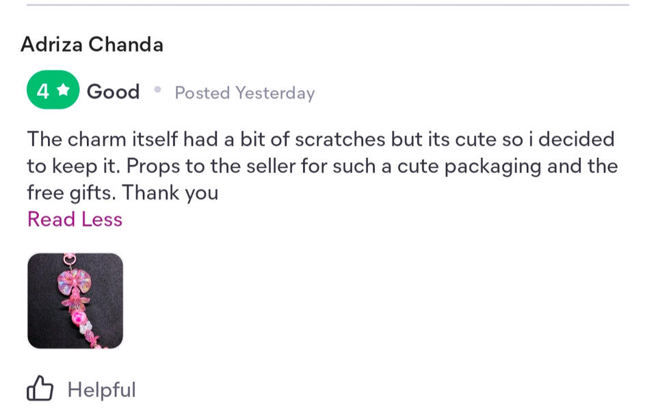Collapse review with Read Less
Screen dimensions: 656x408
75,219
